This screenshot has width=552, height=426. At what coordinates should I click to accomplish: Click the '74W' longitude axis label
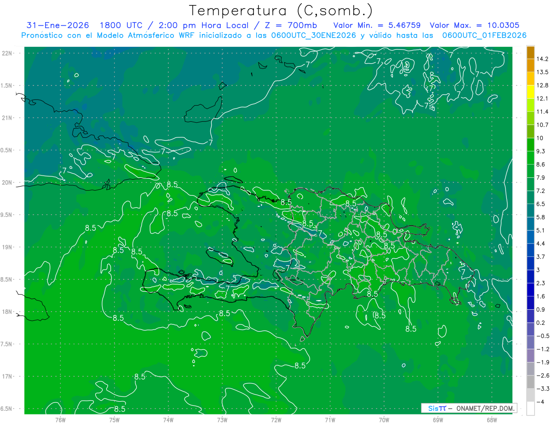click(x=168, y=420)
